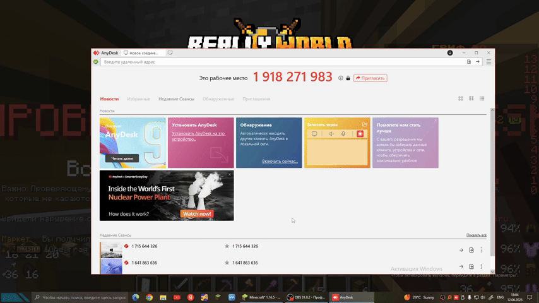Start recording with the red record button
This screenshot has height=303, width=539.
[x=360, y=134]
